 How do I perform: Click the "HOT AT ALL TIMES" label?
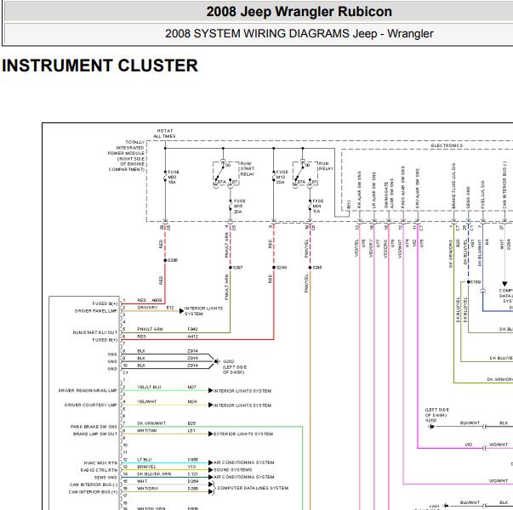[164, 133]
